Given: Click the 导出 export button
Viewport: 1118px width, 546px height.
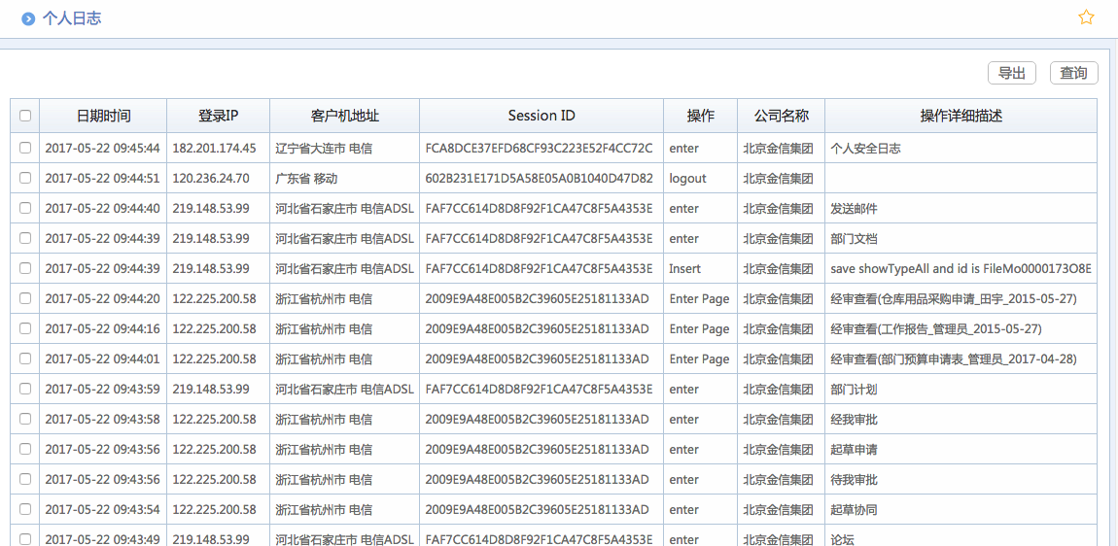Looking at the screenshot, I should [1011, 73].
